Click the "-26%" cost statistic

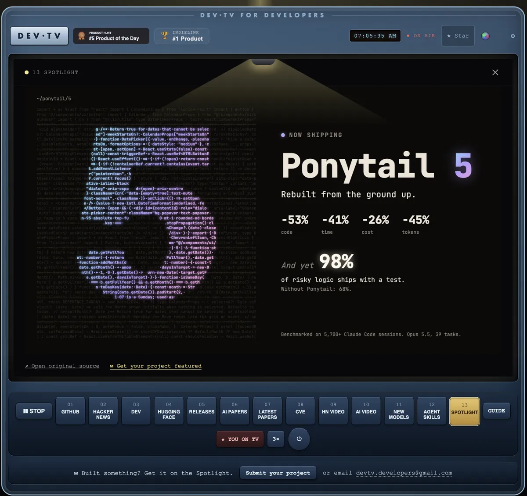click(x=376, y=220)
